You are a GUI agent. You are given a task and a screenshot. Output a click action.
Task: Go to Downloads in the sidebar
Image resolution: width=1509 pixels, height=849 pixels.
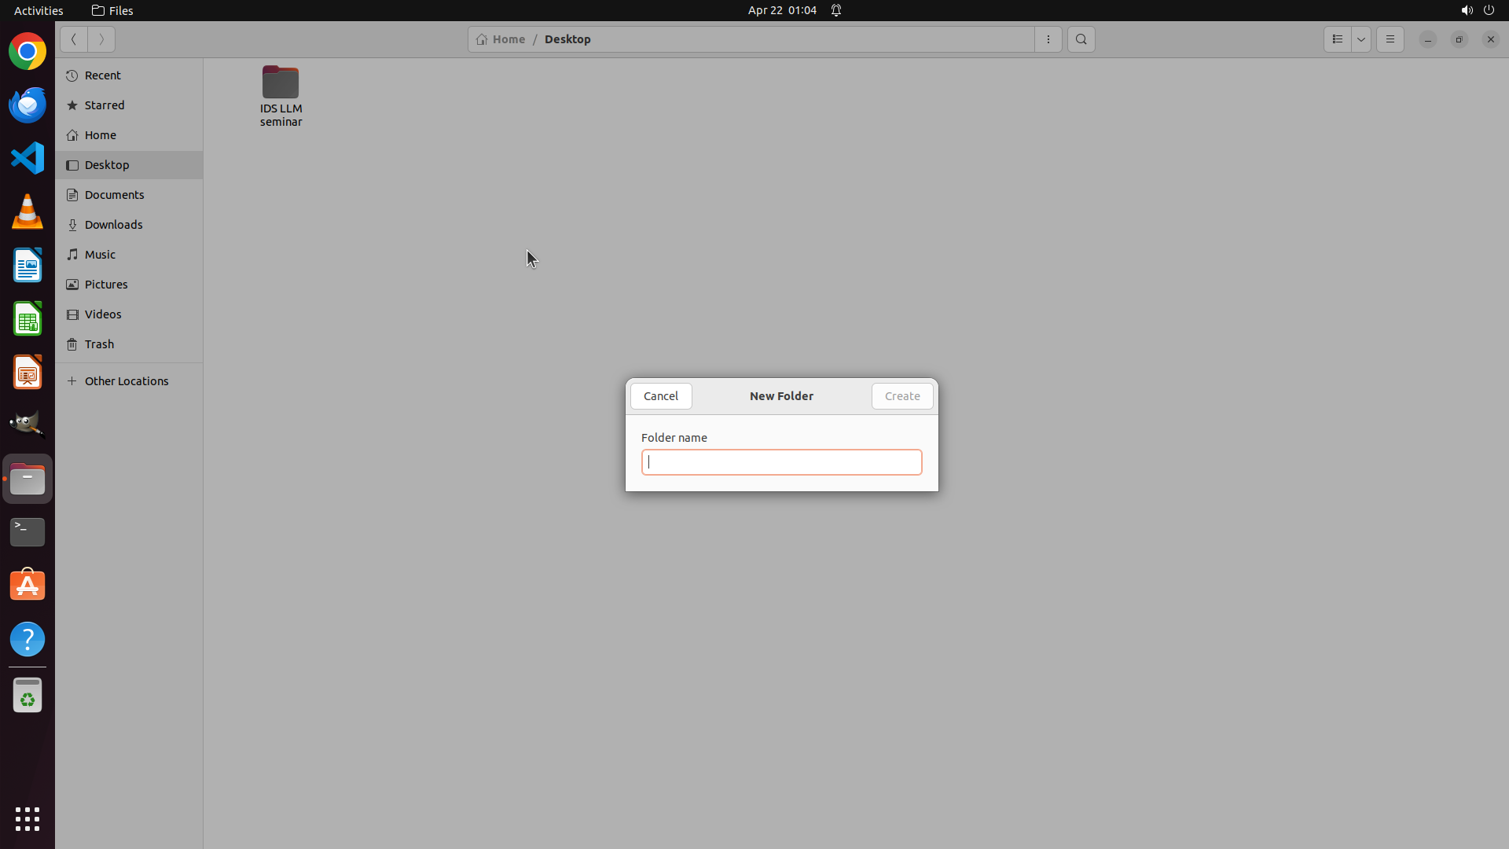[x=113, y=225]
